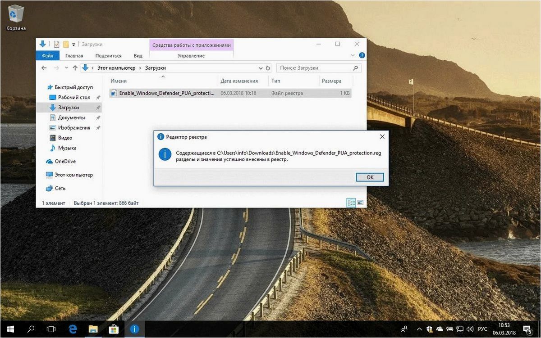Viewport: 541px width, 338px height.
Task: Open the recent locations dropdown
Action: tap(66, 68)
